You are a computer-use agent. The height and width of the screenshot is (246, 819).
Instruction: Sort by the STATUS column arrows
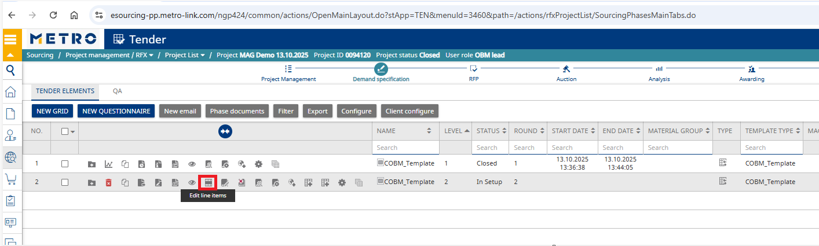tap(504, 131)
